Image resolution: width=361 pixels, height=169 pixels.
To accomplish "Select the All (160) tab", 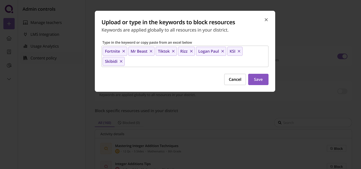I will point(104,123).
